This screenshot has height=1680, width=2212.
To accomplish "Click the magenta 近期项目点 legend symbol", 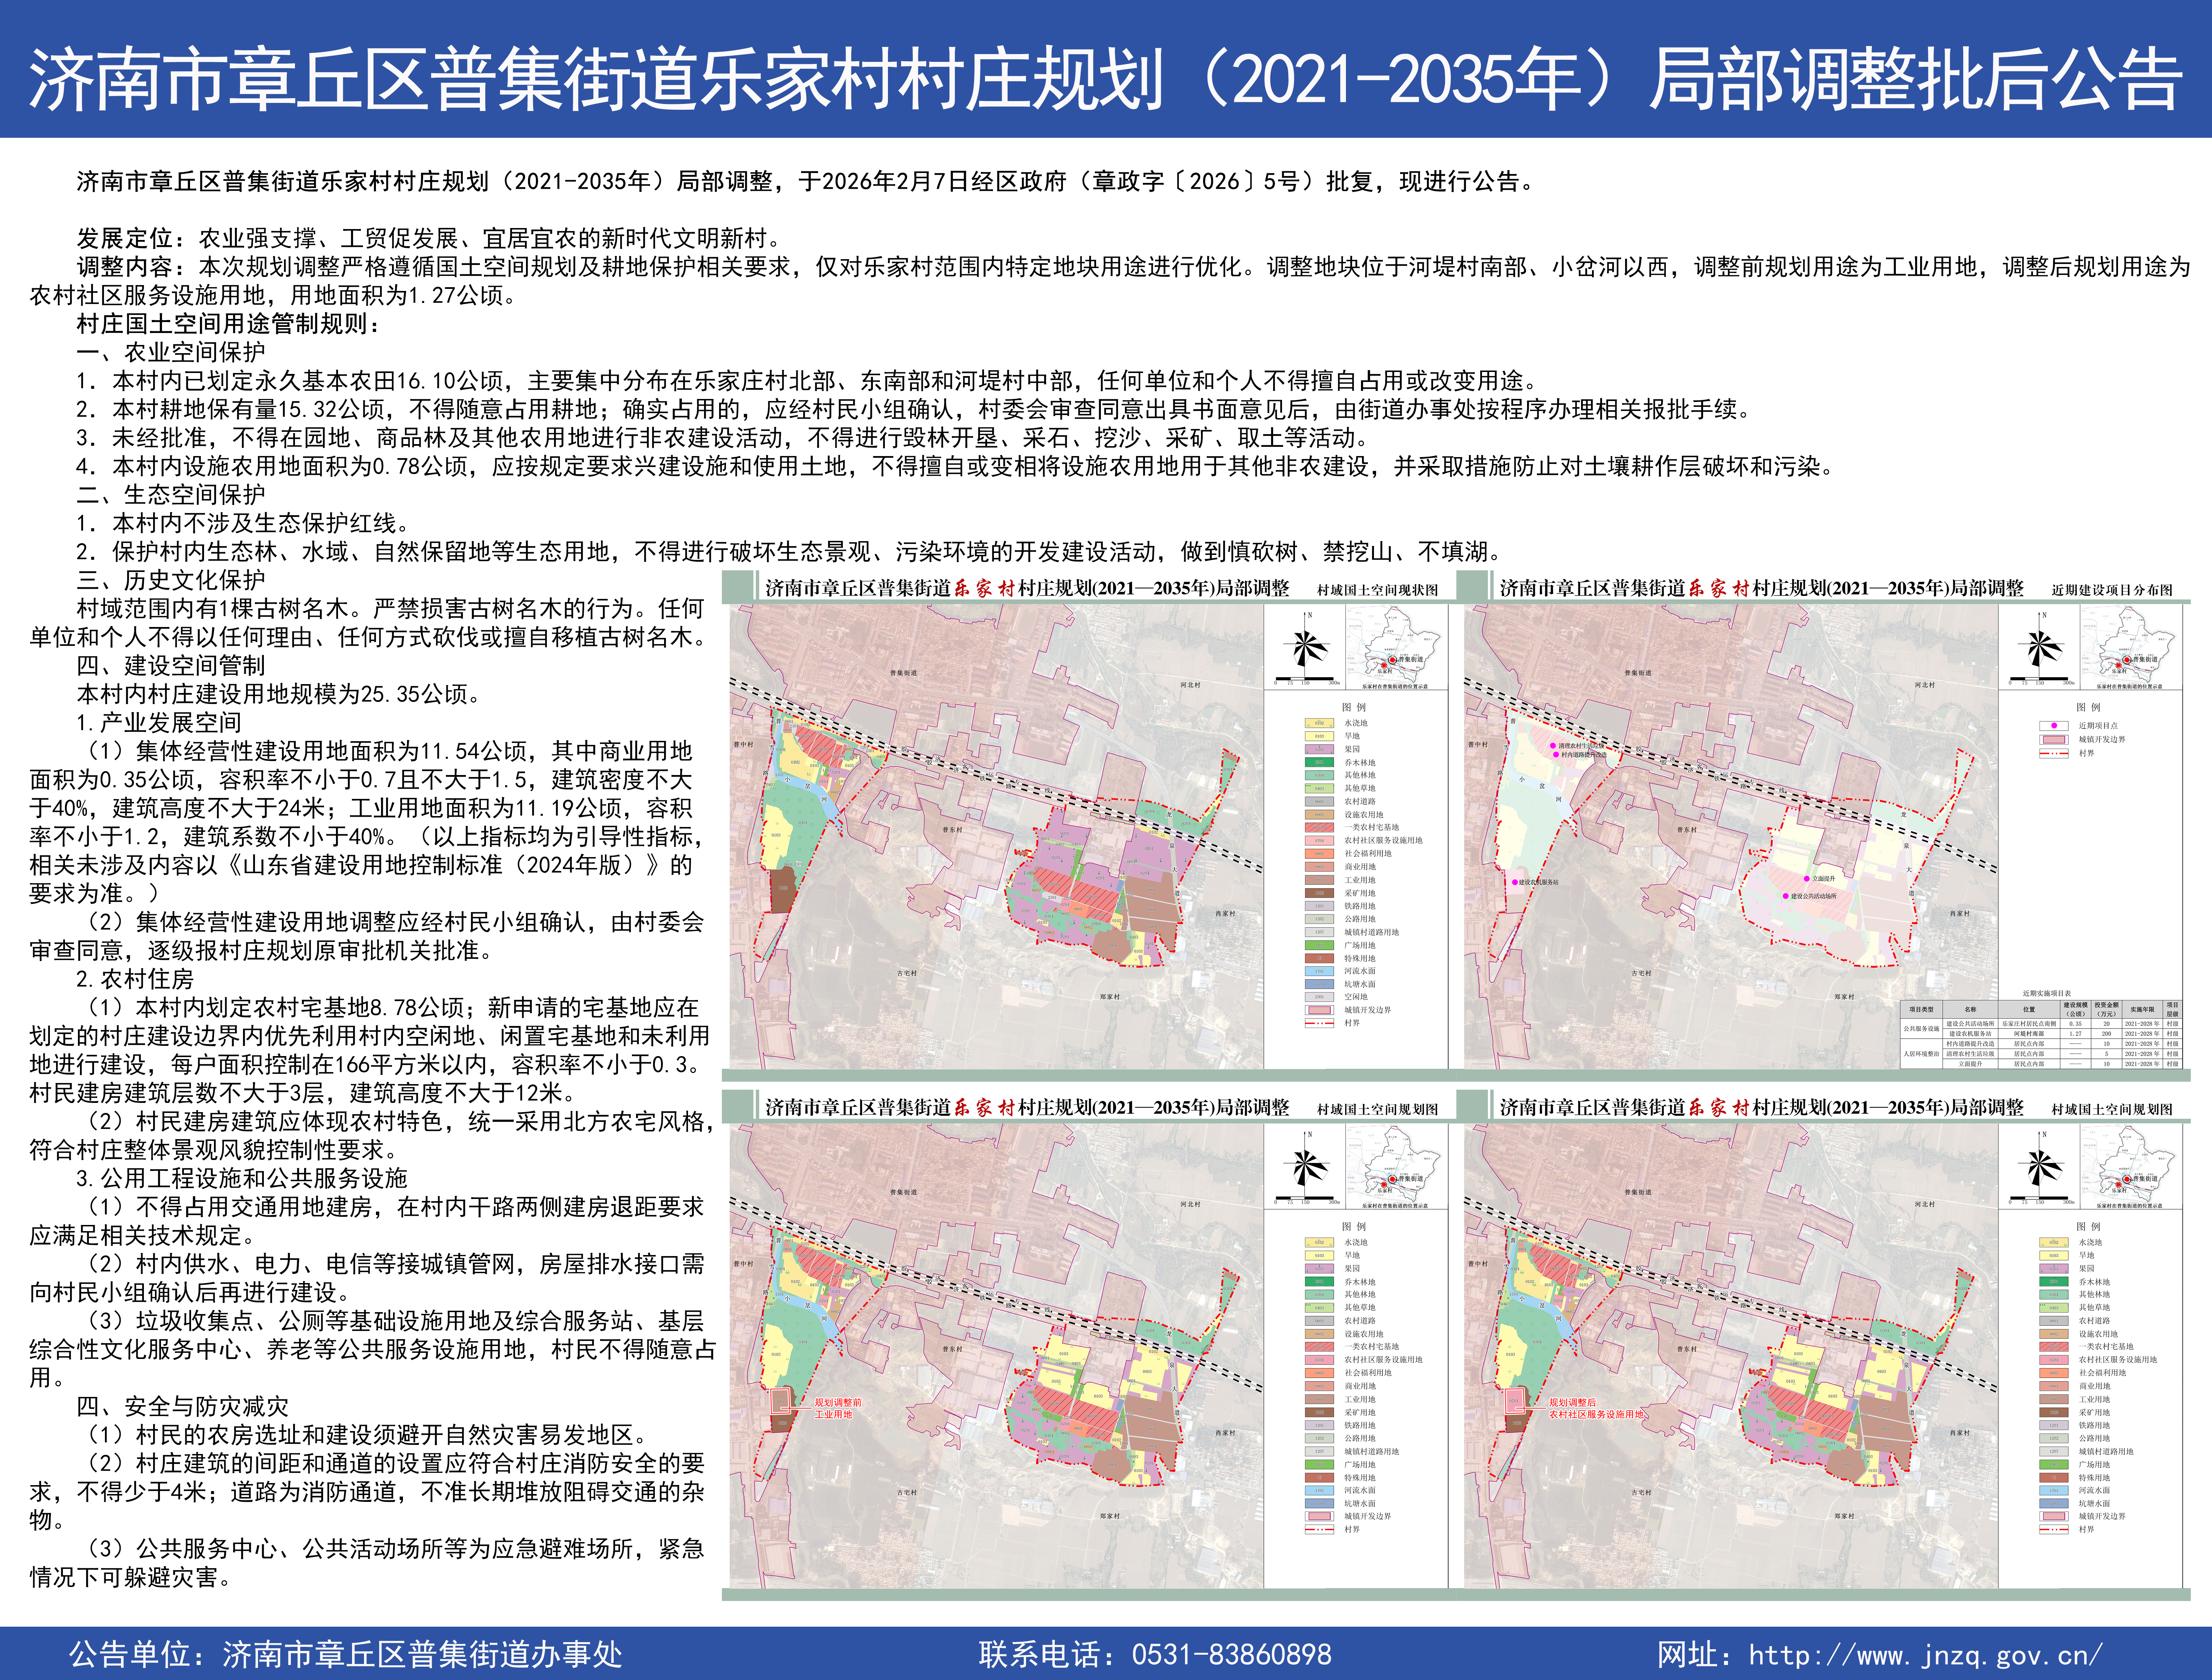I will [x=2054, y=726].
